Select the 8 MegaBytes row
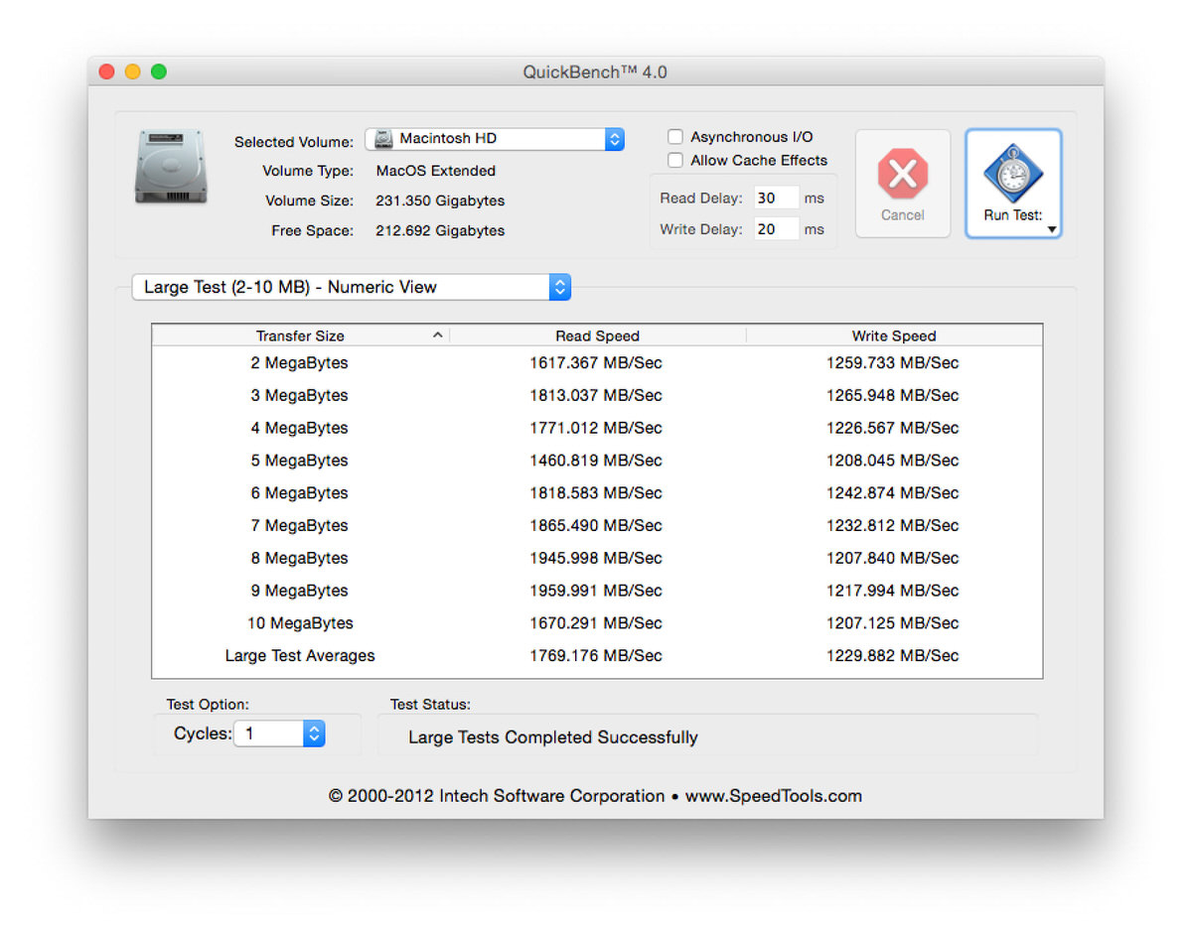Viewport: 1192px width, 938px height. (x=597, y=558)
